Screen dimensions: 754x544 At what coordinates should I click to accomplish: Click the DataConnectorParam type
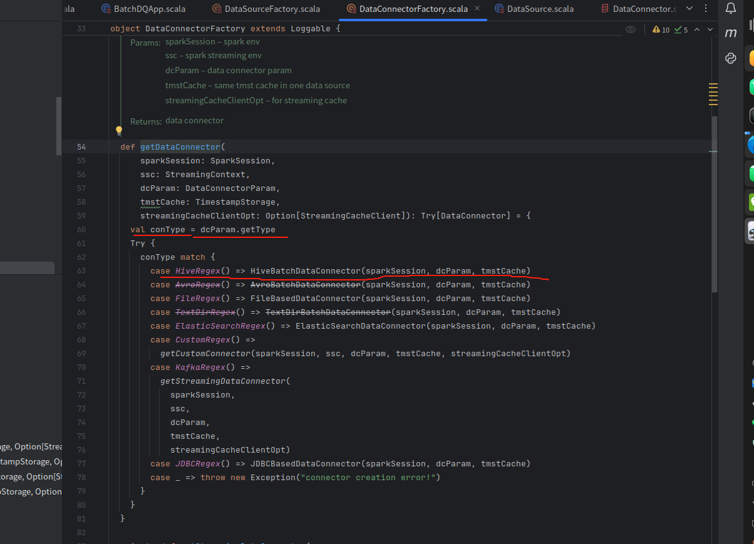[232, 188]
